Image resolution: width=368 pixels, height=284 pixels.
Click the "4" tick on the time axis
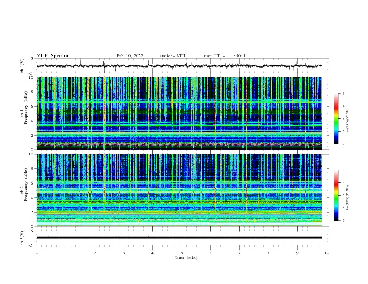pos(153,253)
